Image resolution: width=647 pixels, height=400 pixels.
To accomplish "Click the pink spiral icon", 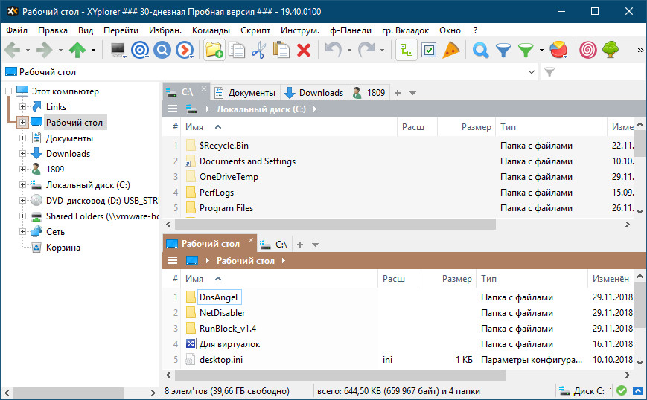I will pos(588,51).
